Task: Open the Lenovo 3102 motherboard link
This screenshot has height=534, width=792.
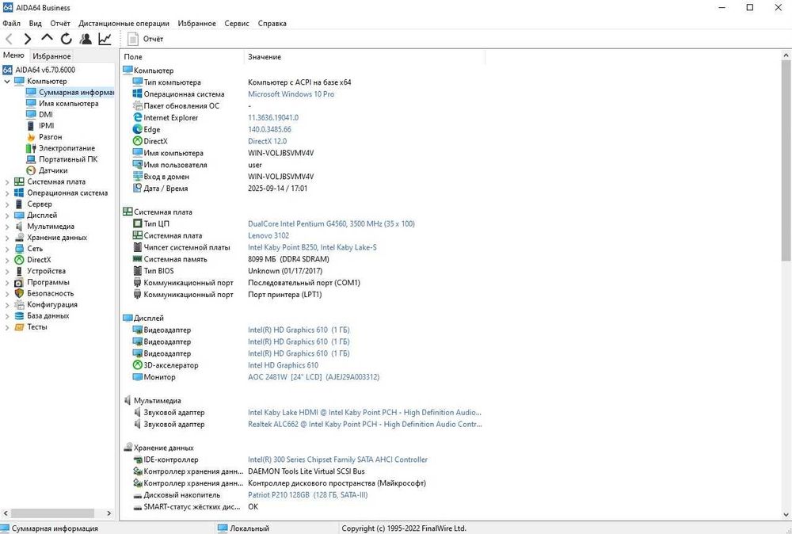Action: pyautogui.click(x=268, y=235)
